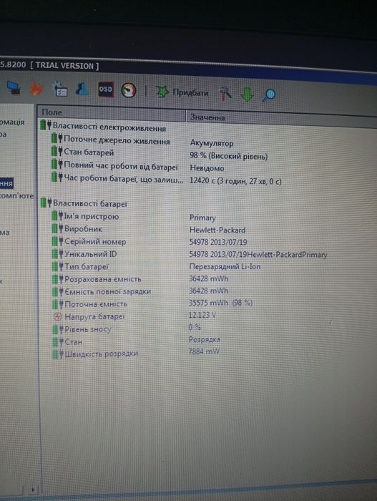
Task: Click the 36428 mWh full charge capacity value
Action: 209,291
